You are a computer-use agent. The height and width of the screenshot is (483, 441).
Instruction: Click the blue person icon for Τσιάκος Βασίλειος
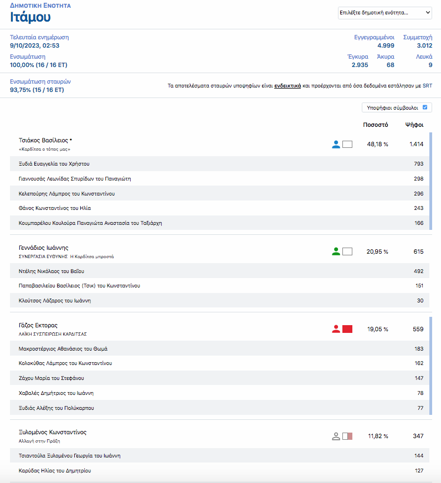(336, 145)
